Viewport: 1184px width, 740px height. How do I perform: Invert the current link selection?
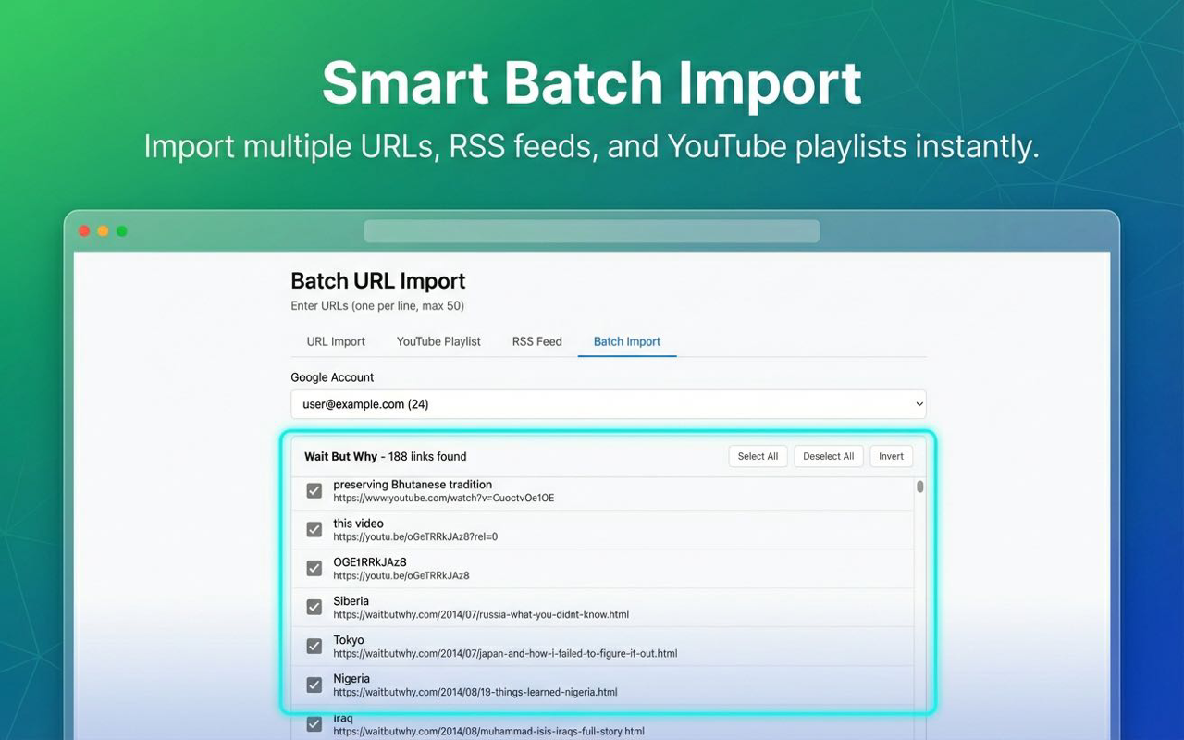[x=890, y=456]
